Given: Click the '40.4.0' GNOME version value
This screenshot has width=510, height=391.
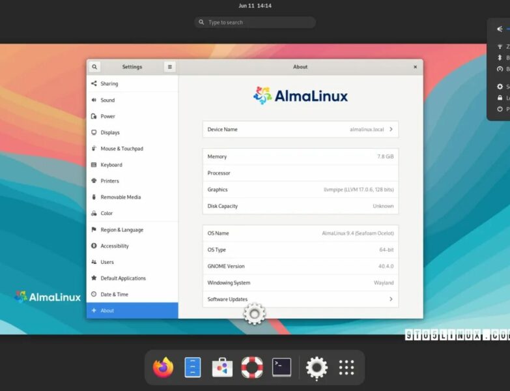Looking at the screenshot, I should coord(386,267).
